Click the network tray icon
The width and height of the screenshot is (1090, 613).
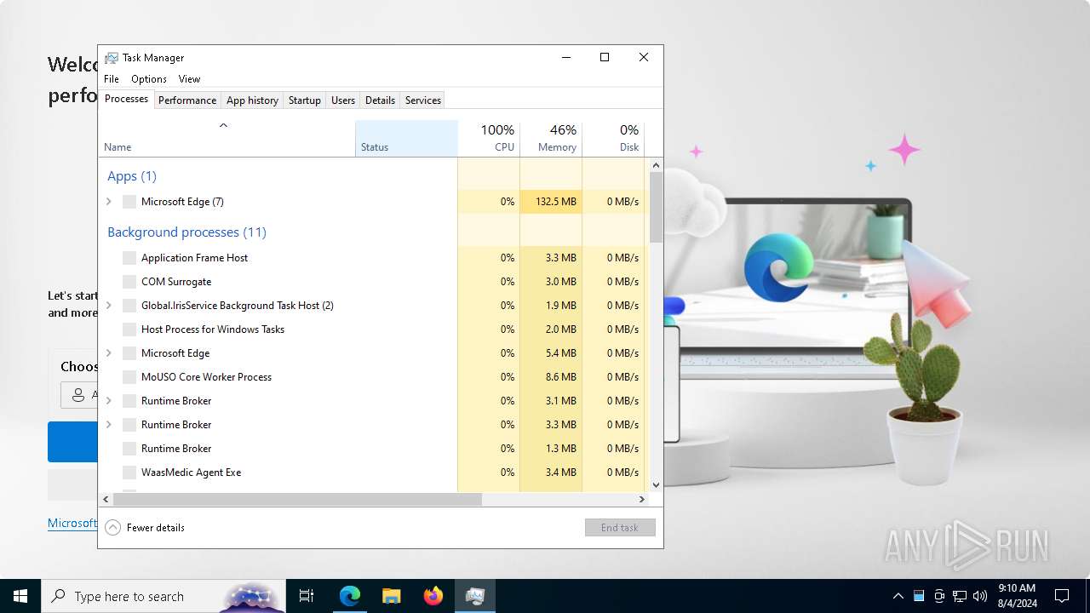pyautogui.click(x=960, y=596)
